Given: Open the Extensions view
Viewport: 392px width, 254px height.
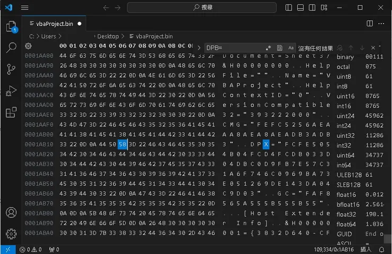Looking at the screenshot, I should 11,112.
